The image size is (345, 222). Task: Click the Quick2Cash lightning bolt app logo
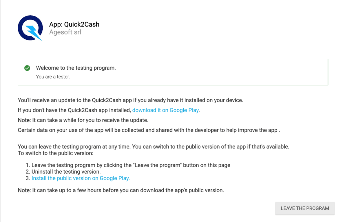30,28
